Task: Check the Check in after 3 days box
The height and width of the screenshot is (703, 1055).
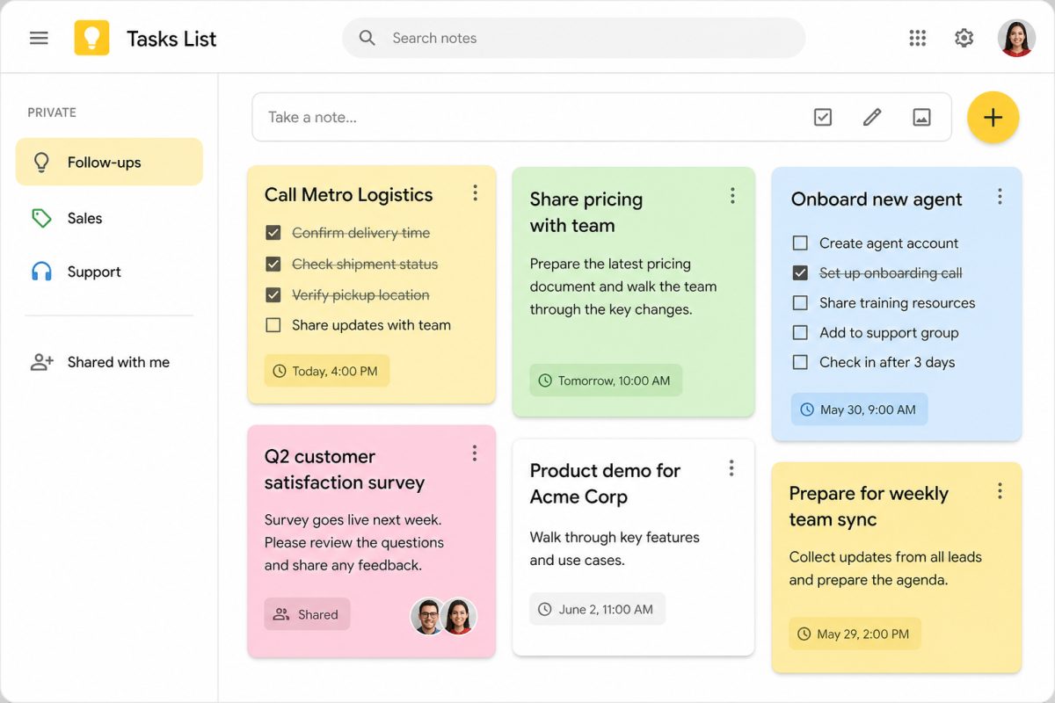Action: 800,362
